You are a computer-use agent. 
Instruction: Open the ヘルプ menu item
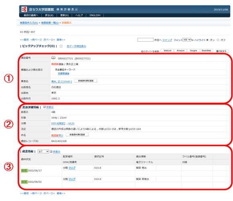(79, 15)
